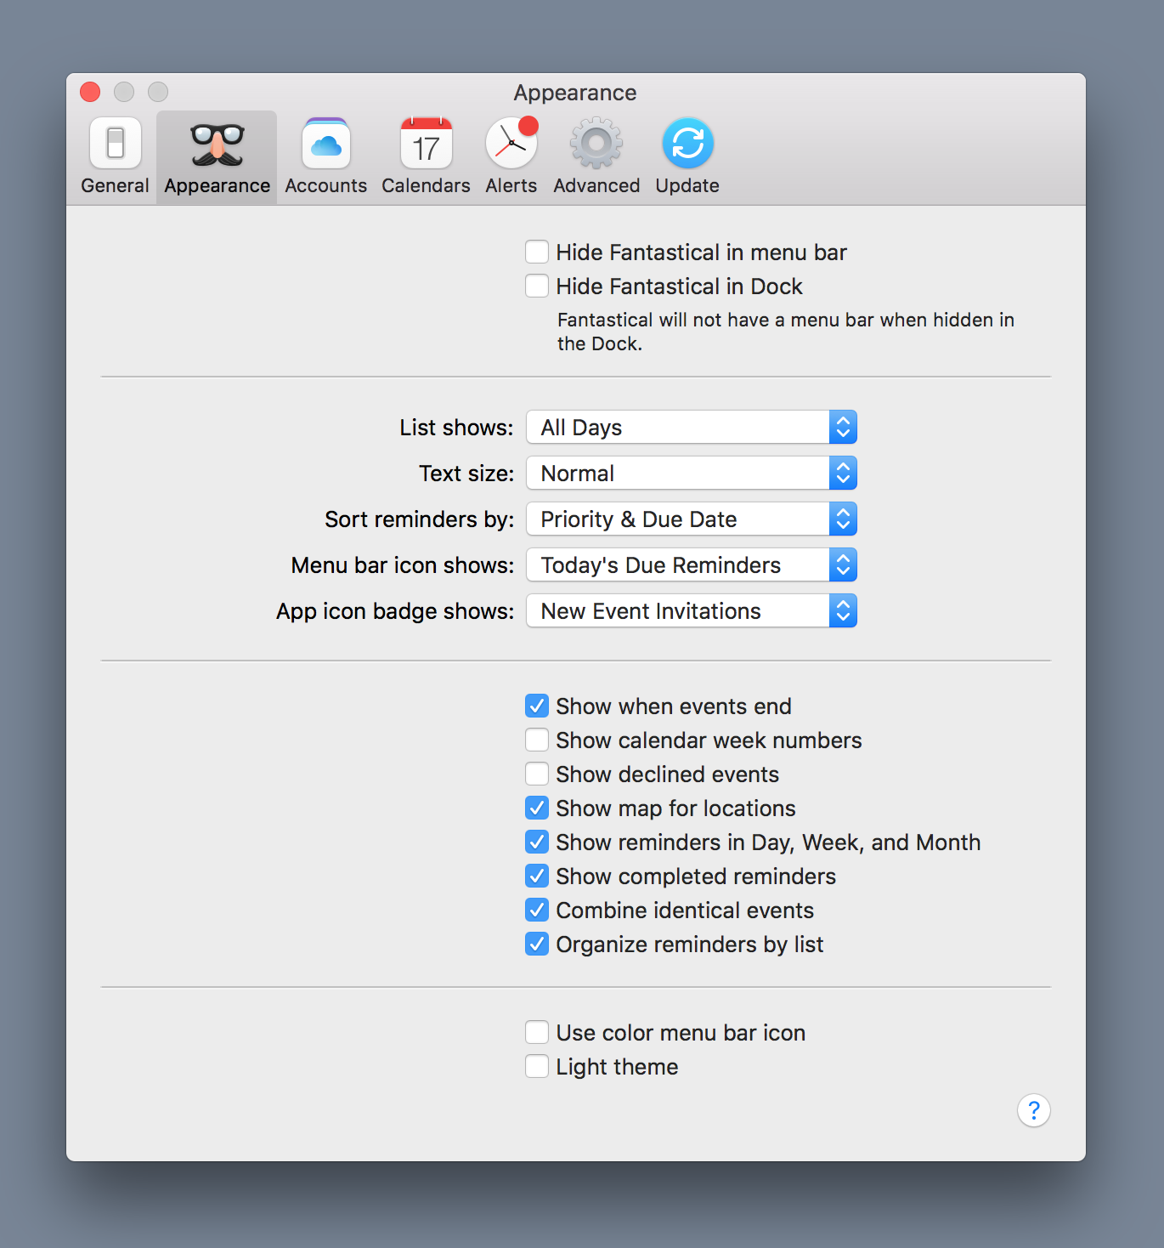Image resolution: width=1164 pixels, height=1248 pixels.
Task: Check Hide Fantastical in Dock
Action: click(536, 286)
